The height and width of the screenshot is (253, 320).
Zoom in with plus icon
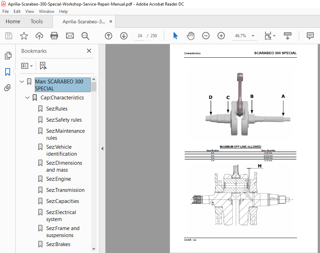pos(221,36)
